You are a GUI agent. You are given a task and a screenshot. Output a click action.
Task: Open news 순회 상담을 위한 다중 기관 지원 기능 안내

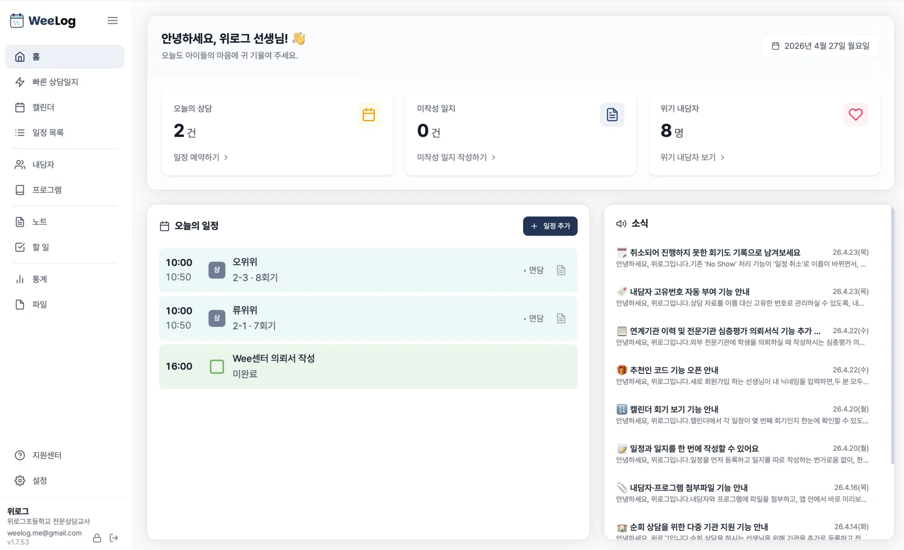coord(742,532)
